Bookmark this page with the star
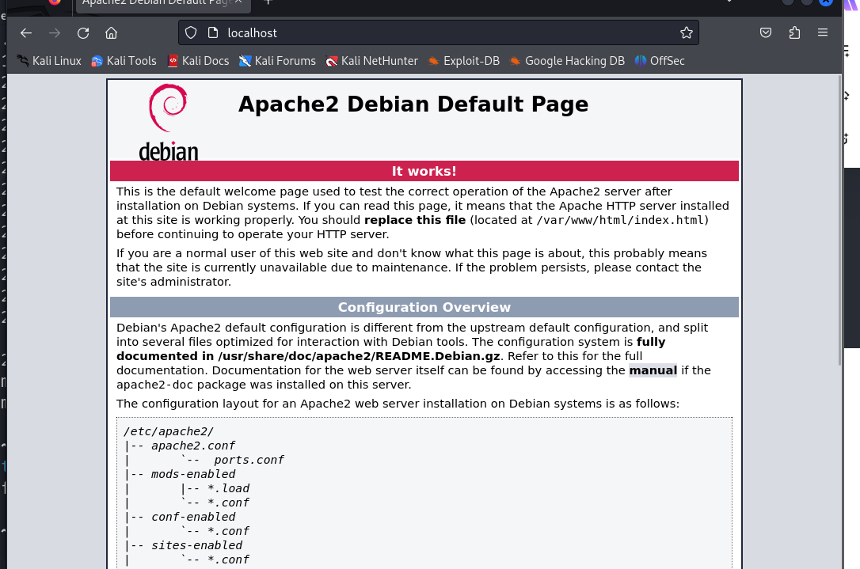 tap(686, 33)
